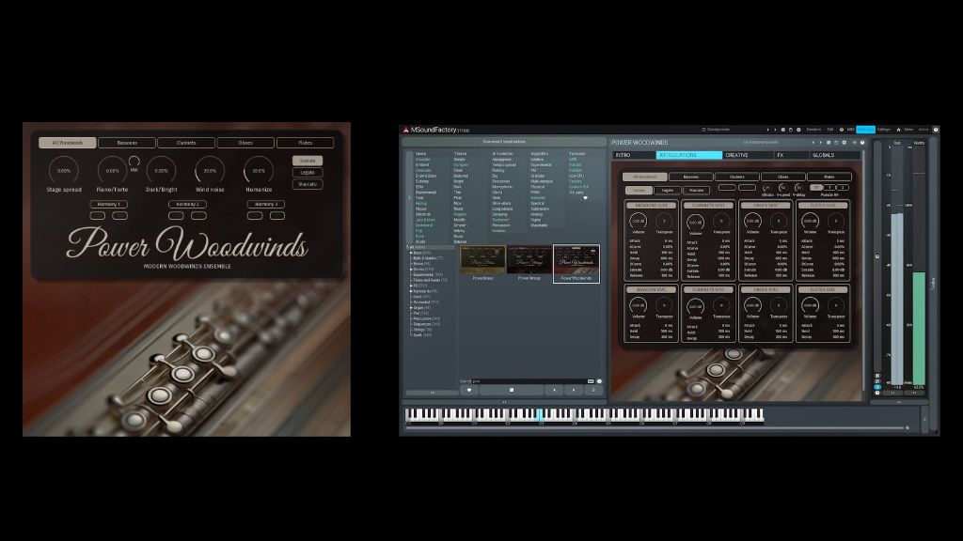Screen dimensions: 963x541
Task: Click the preset Search input field
Action: point(529,381)
